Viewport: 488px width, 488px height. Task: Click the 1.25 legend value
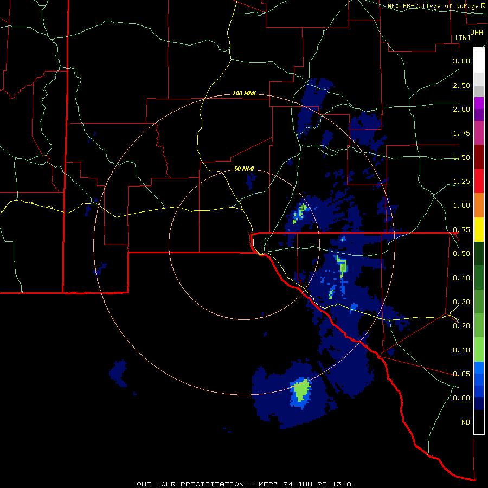(461, 182)
